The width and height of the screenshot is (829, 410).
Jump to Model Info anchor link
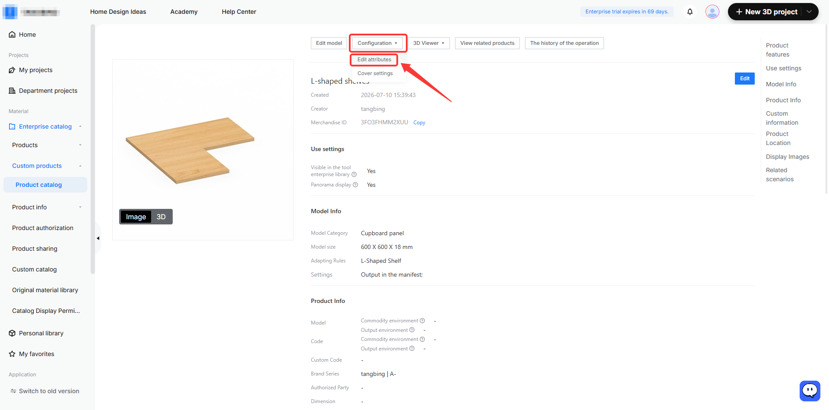781,84
